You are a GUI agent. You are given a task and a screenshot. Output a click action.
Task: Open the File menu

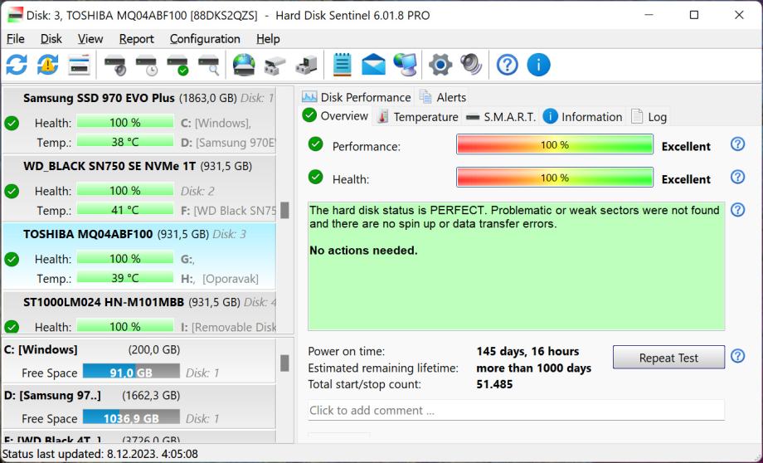(16, 39)
